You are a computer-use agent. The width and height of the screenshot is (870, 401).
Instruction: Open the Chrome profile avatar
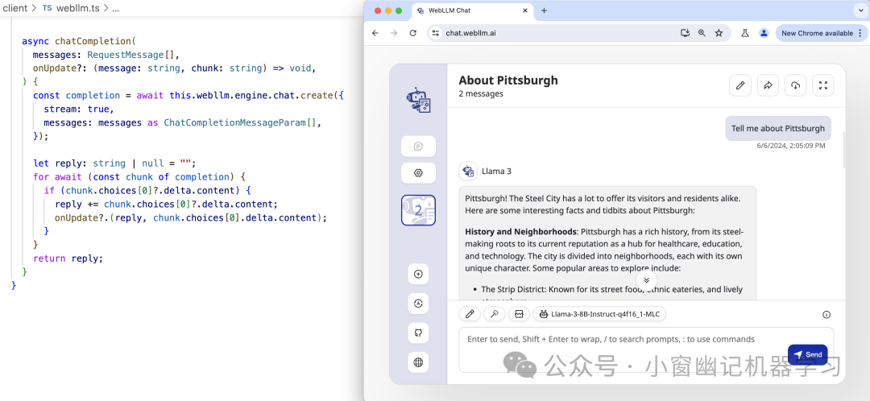coord(764,33)
